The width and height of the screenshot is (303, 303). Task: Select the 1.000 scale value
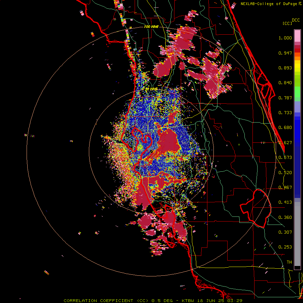coord(285,38)
